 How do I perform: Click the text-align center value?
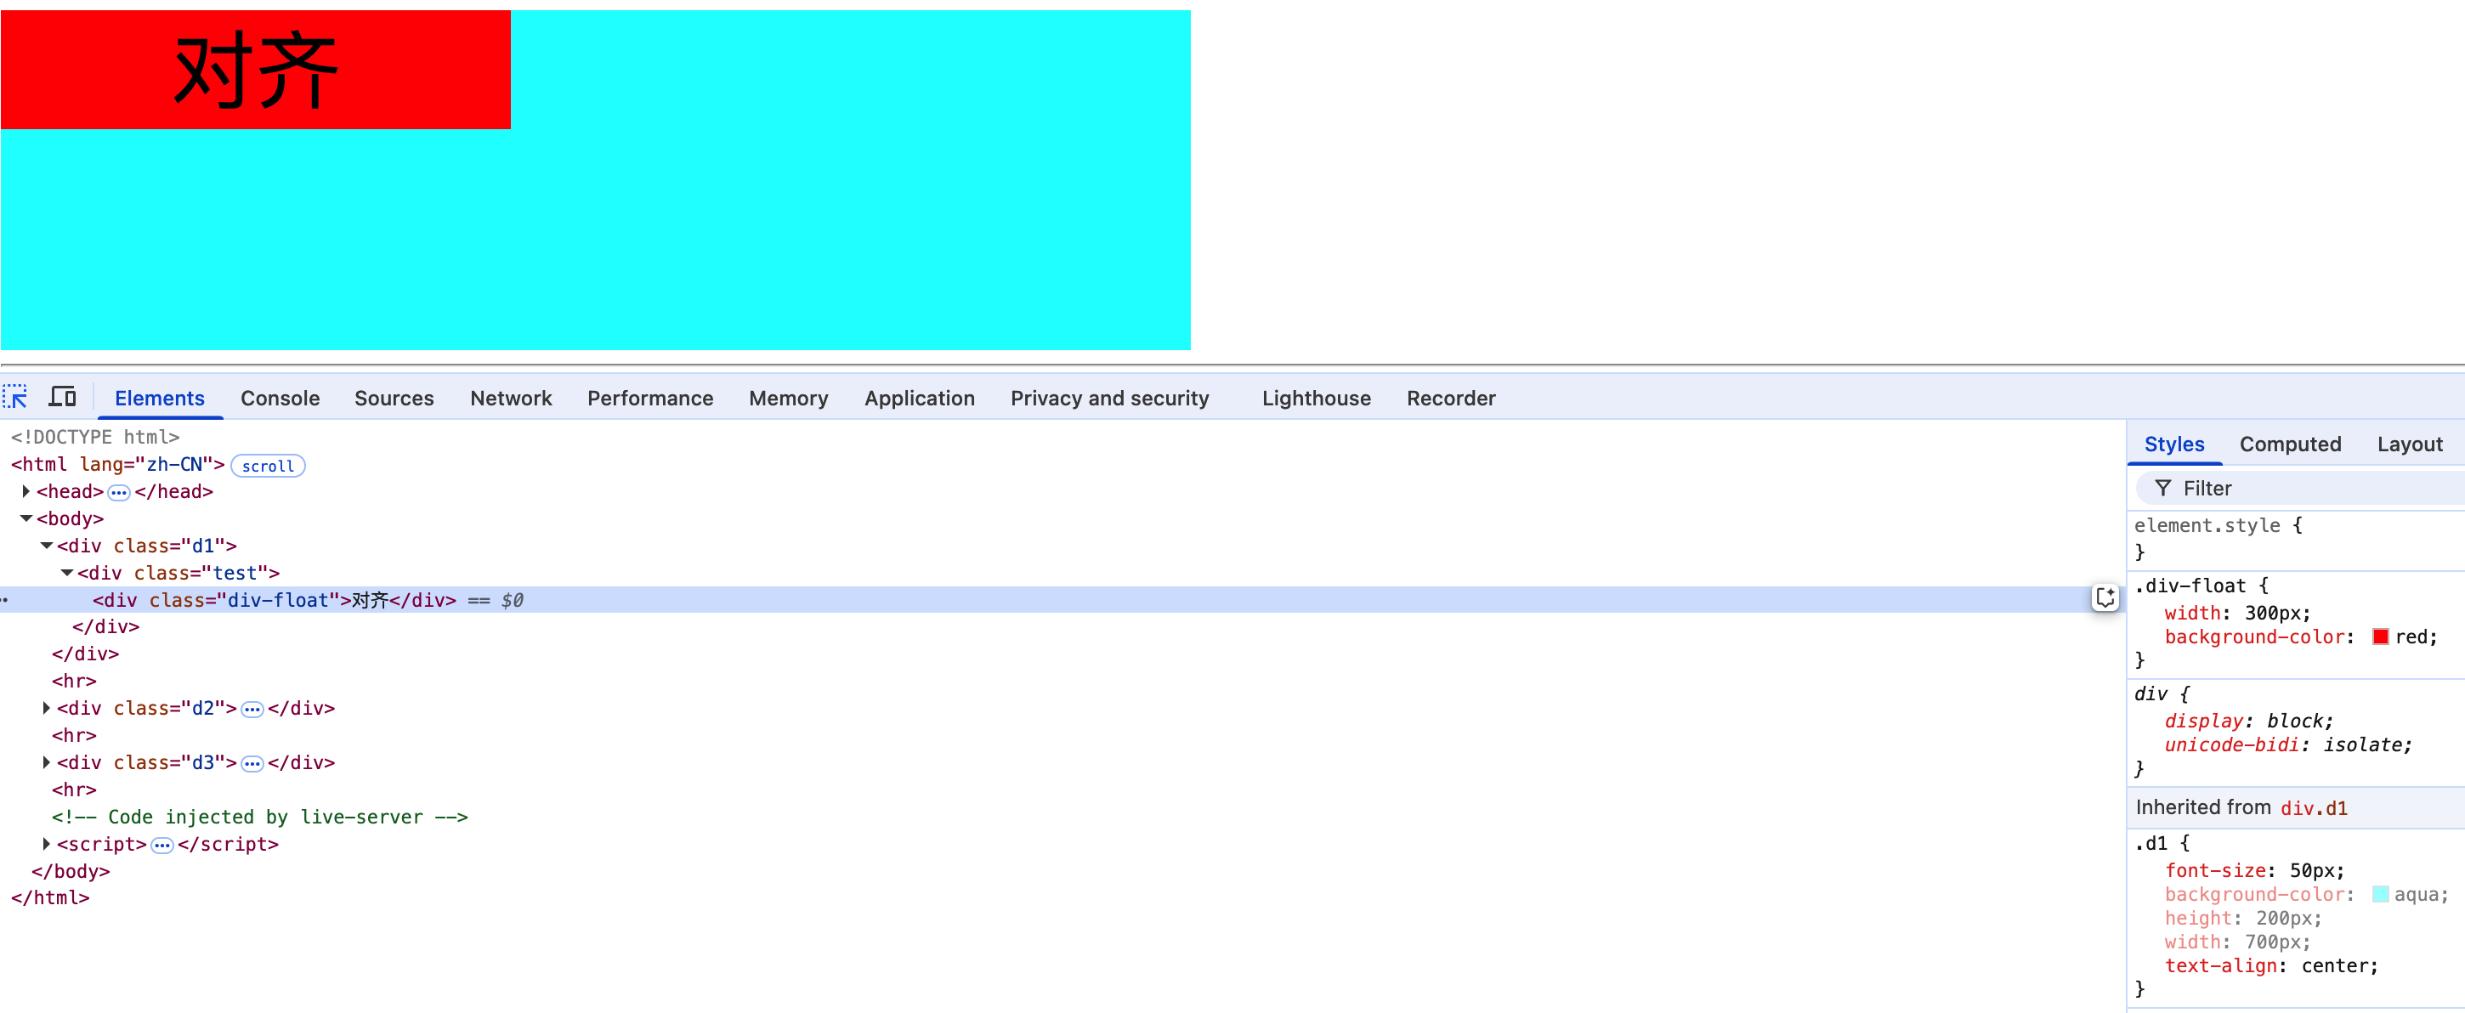point(2336,966)
